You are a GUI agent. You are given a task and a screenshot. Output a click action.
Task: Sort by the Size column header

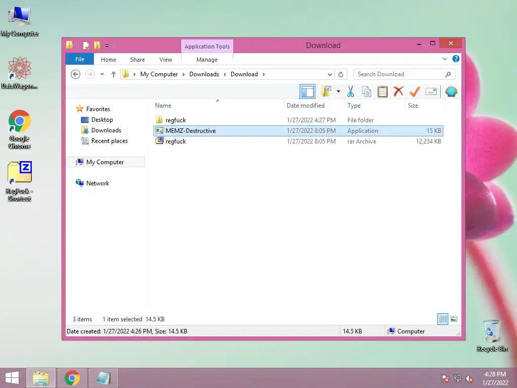(x=425, y=106)
